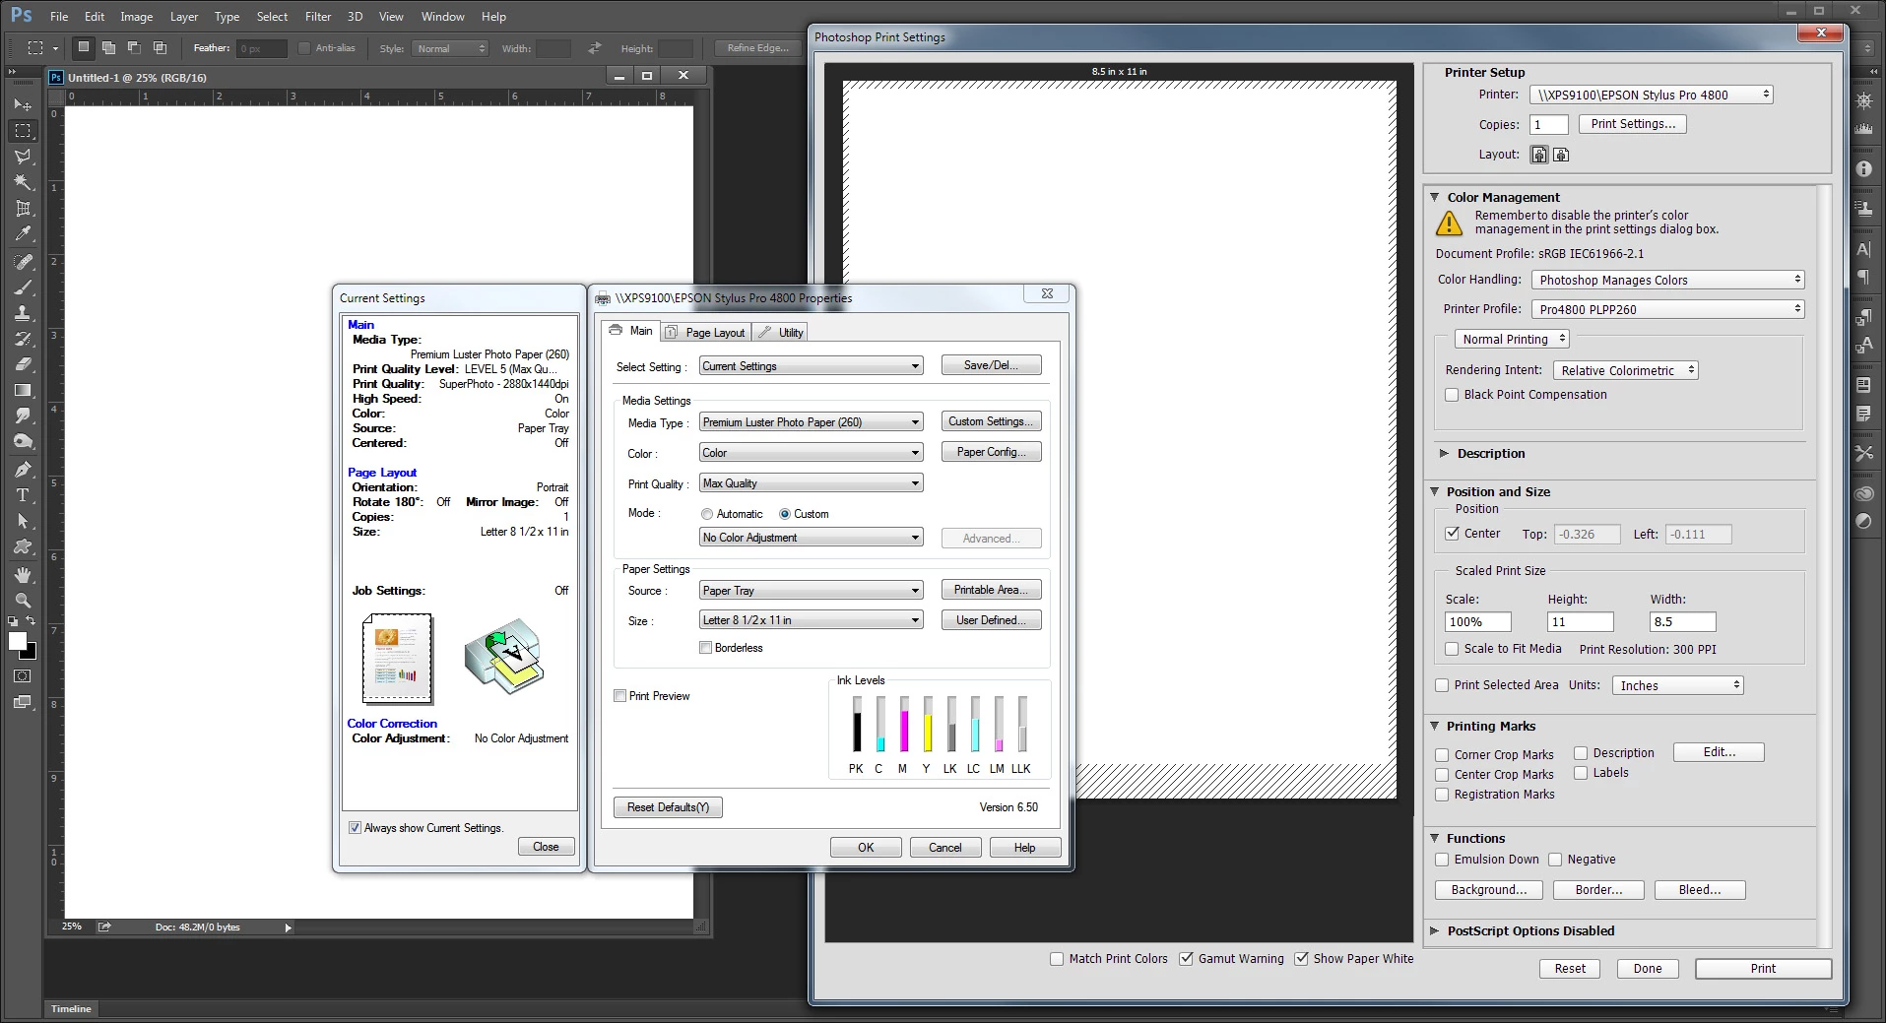Screen dimensions: 1886x1023
Task: Select the Eyedropper tool
Action: point(23,234)
